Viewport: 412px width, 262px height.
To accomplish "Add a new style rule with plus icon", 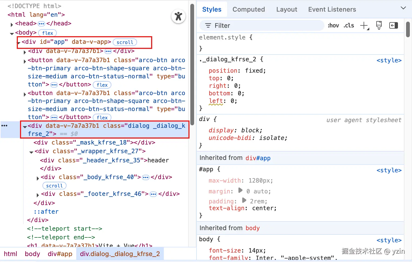I will (x=365, y=26).
